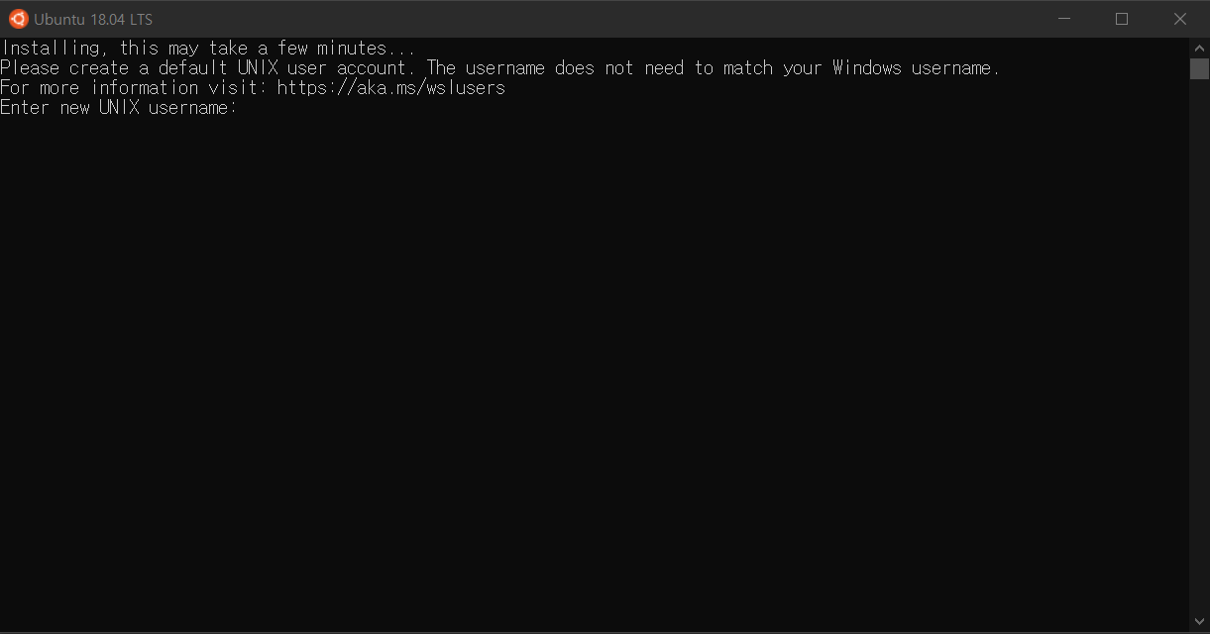This screenshot has height=634, width=1210.
Task: Close the Ubuntu 18.04 LTS window
Action: [x=1180, y=19]
